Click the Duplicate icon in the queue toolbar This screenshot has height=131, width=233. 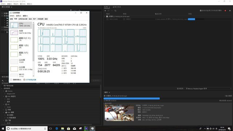click(115, 11)
